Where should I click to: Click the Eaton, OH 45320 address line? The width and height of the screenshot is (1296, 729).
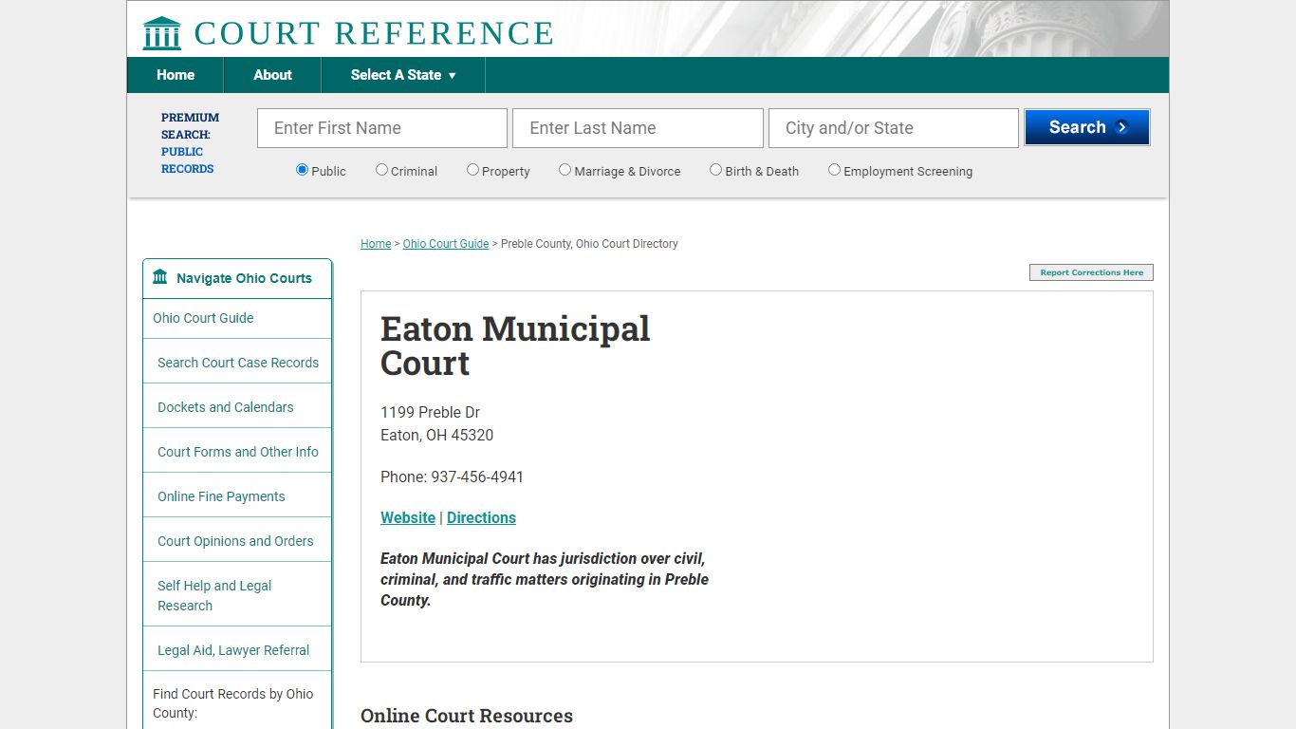click(x=436, y=435)
